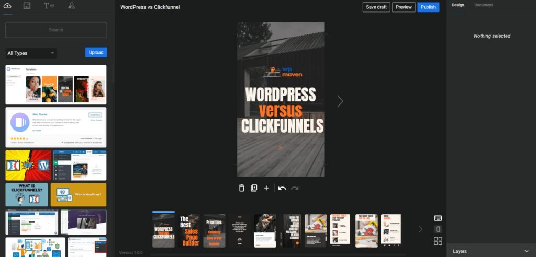This screenshot has width=536, height=257.
Task: Click orange versus text on canvas
Action: (281, 110)
